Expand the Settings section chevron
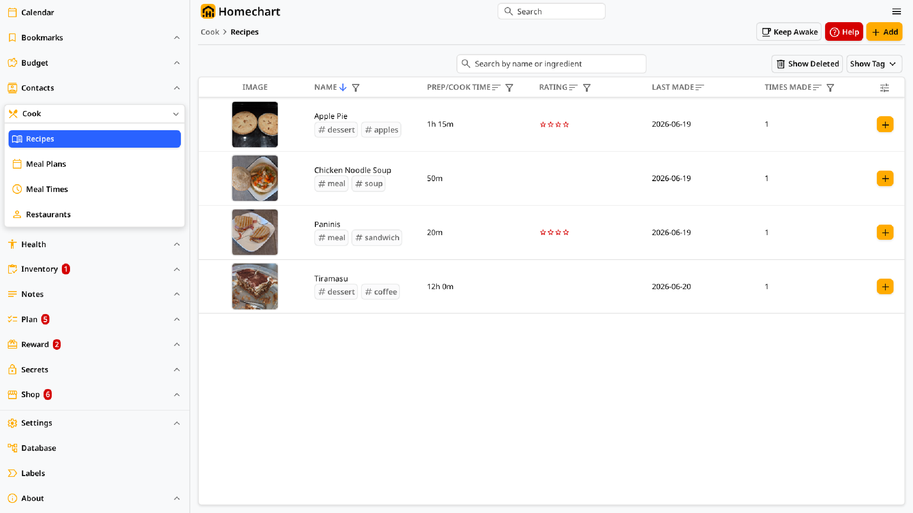The image size is (913, 513). [177, 423]
